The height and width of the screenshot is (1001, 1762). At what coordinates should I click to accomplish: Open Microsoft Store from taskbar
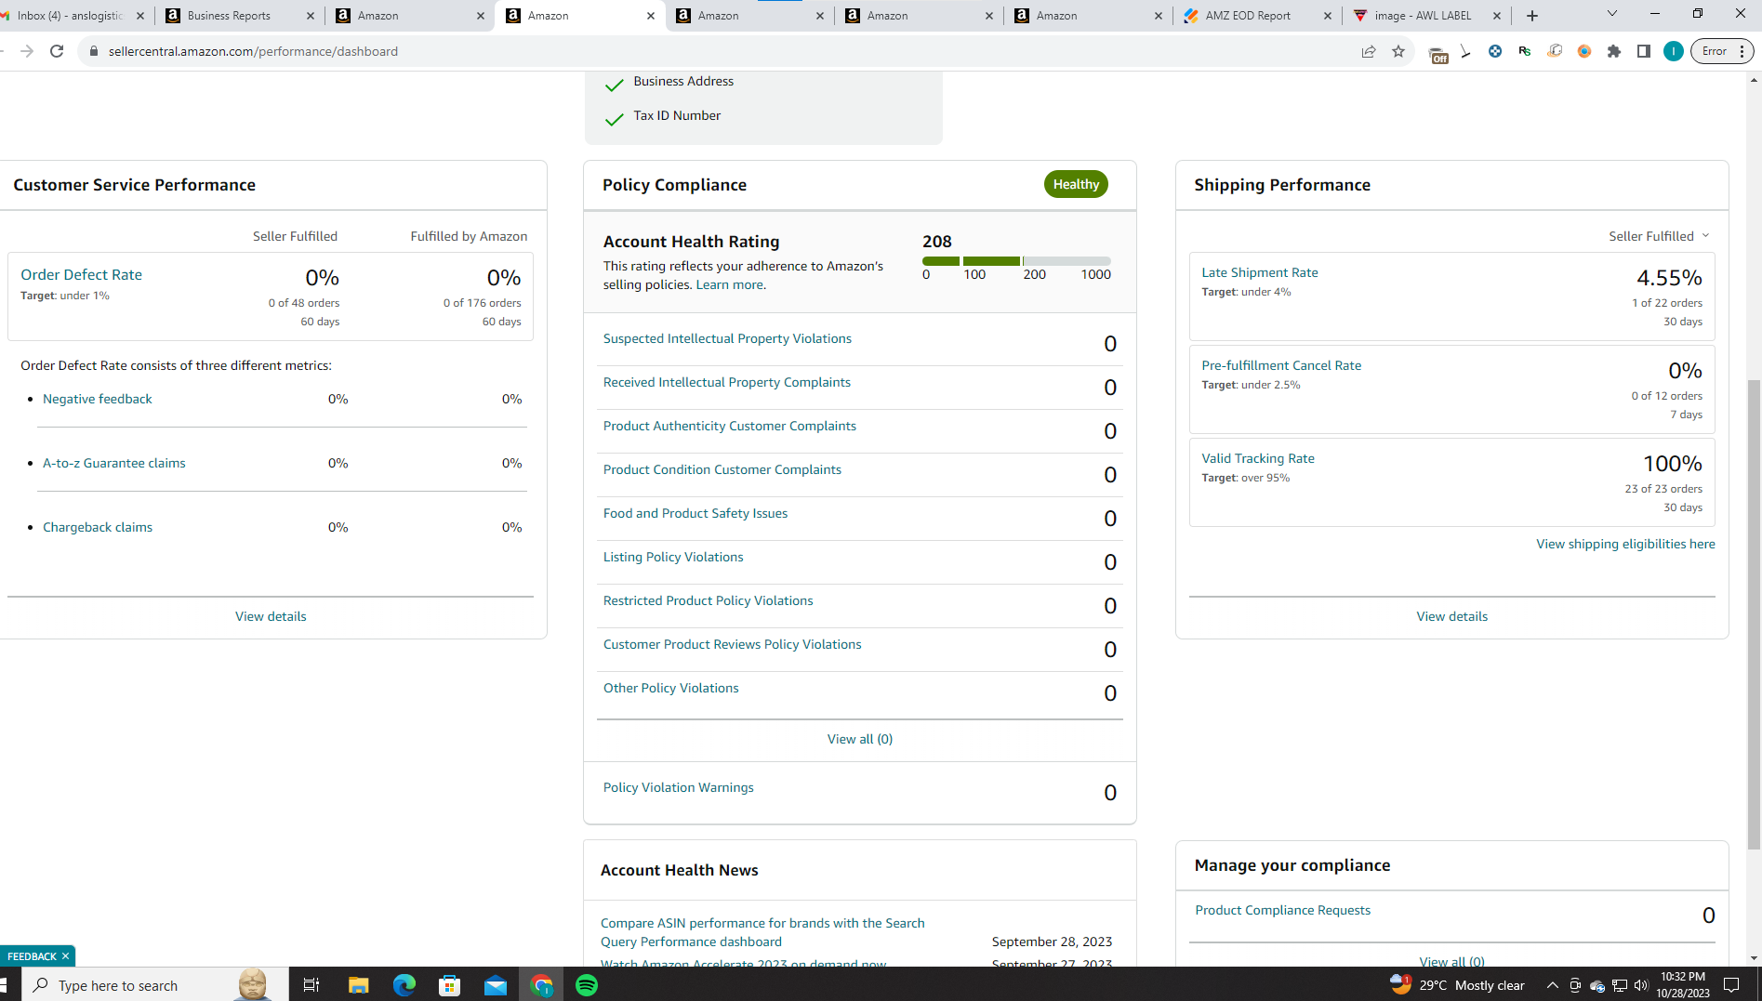[450, 985]
